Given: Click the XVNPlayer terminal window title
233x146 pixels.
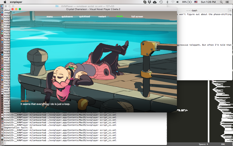Looking at the screenshot, I should (x=88, y=6).
